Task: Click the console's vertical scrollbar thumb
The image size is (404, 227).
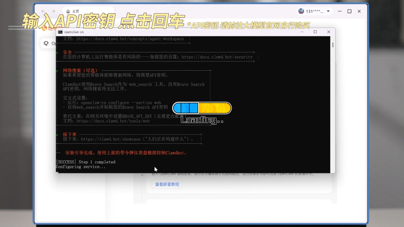Action: pyautogui.click(x=333, y=45)
